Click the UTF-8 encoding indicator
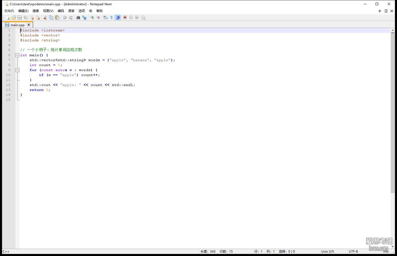397x256 pixels. point(353,251)
